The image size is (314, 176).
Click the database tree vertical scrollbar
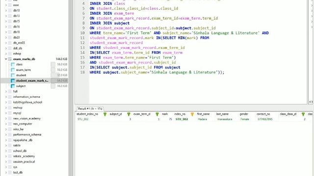(x=71, y=88)
